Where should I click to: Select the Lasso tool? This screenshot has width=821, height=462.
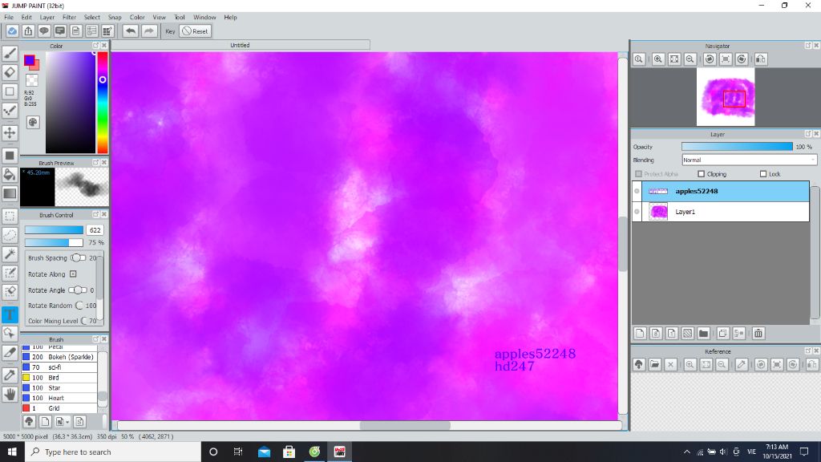tap(10, 235)
